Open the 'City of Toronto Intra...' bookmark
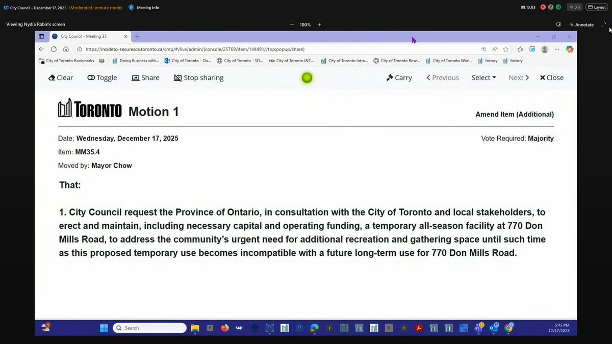 coord(344,61)
